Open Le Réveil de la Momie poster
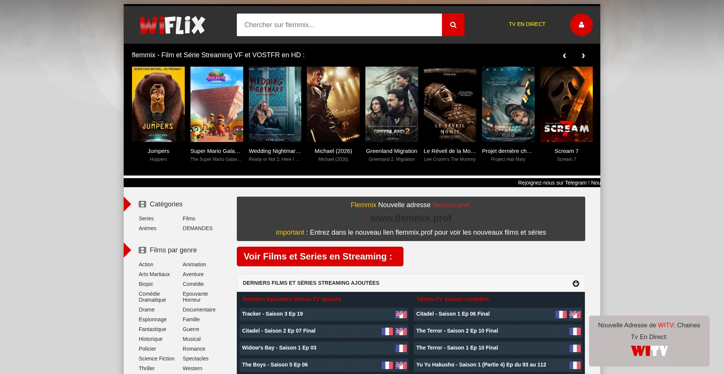The image size is (724, 374). coord(450,104)
